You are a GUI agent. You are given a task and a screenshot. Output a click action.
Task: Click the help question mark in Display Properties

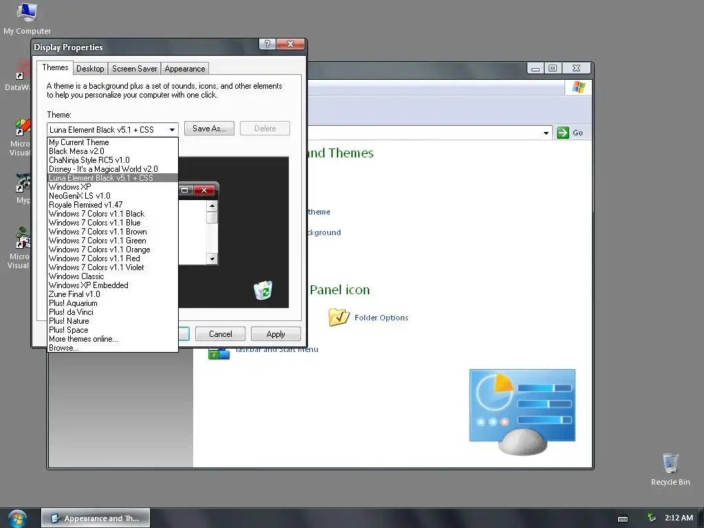click(267, 43)
